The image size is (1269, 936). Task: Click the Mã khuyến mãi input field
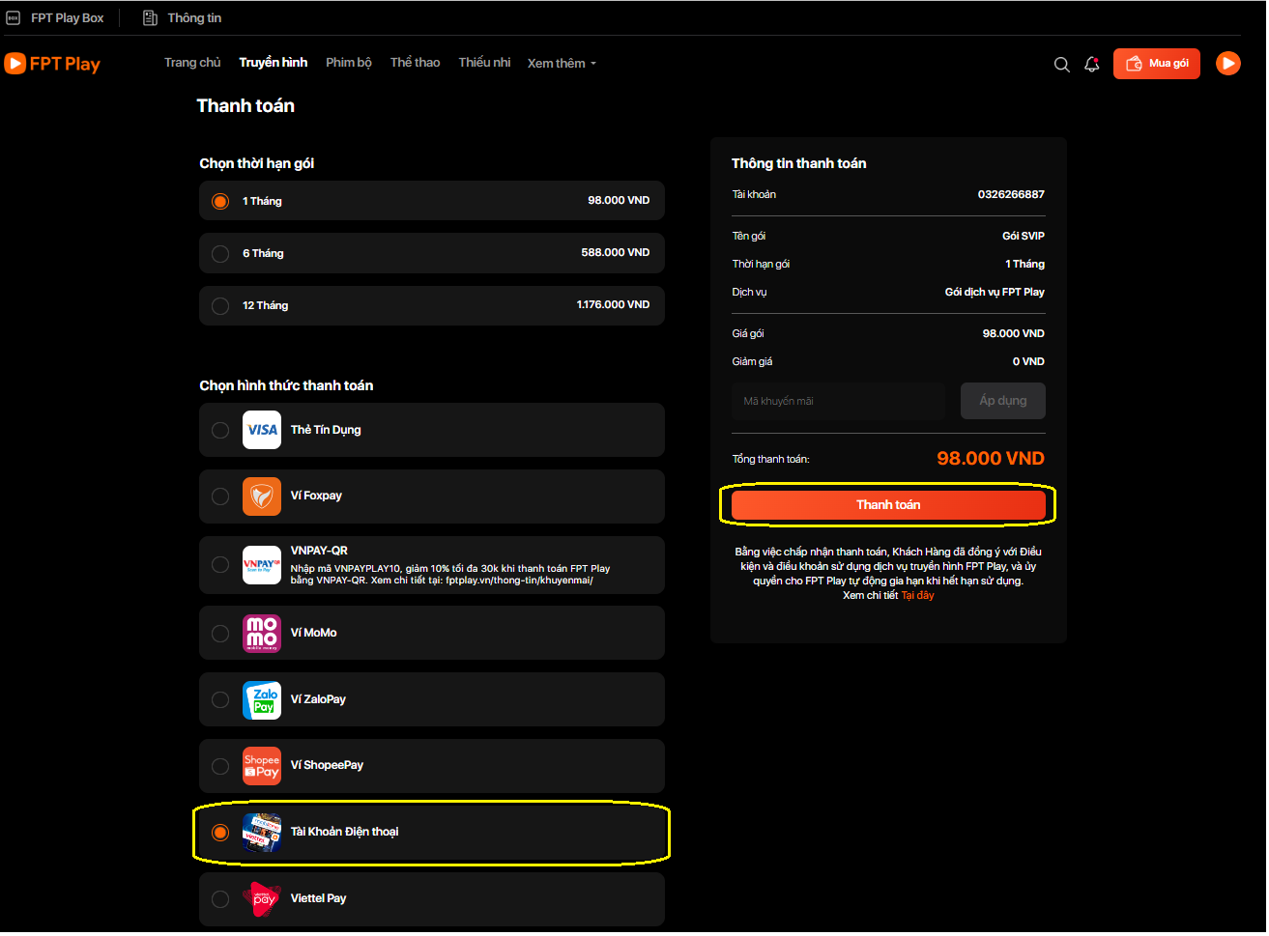point(838,401)
